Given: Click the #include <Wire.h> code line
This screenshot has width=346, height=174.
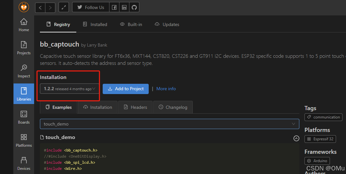Looking at the screenshot, I should (63, 169).
